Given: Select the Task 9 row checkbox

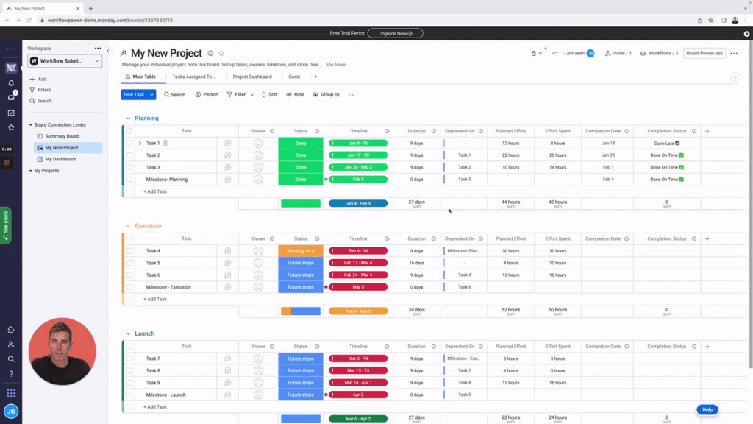Looking at the screenshot, I should coord(129,383).
